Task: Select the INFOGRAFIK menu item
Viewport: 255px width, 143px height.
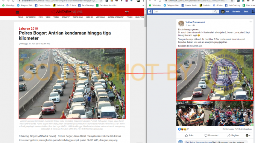Action: 31,17
